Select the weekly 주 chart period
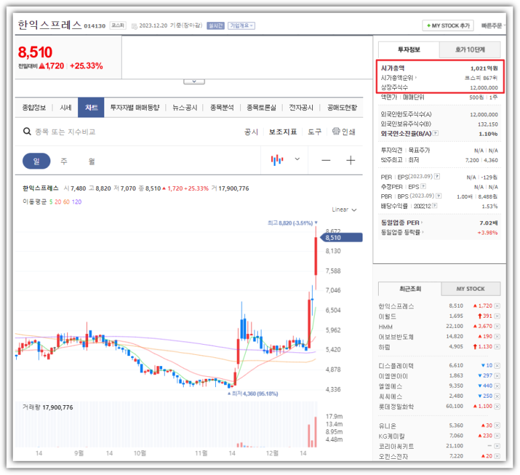This screenshot has width=520, height=475. [x=64, y=161]
